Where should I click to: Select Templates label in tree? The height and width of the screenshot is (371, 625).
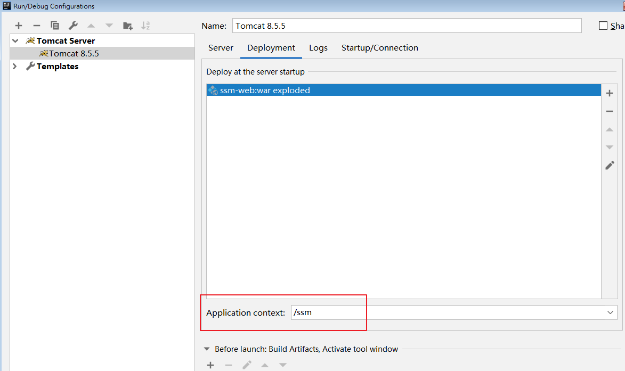(58, 66)
